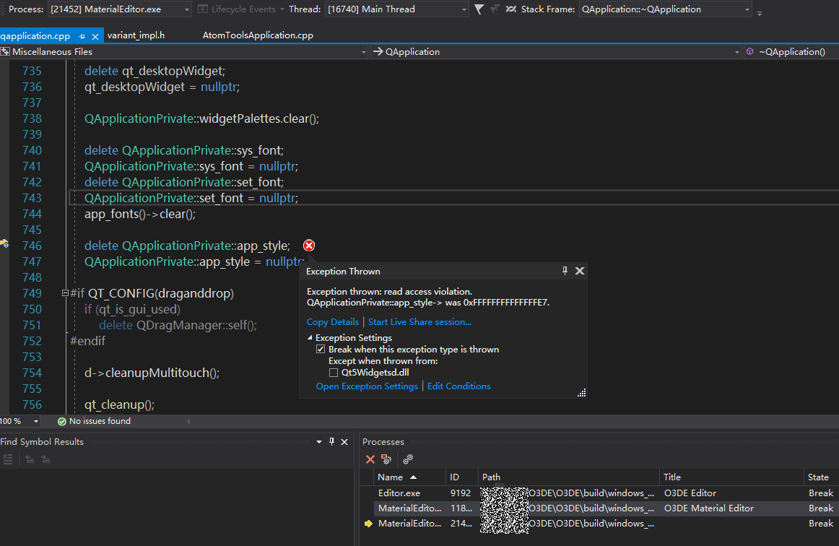Pin the Exception Thrown popup
The height and width of the screenshot is (546, 839).
[564, 271]
